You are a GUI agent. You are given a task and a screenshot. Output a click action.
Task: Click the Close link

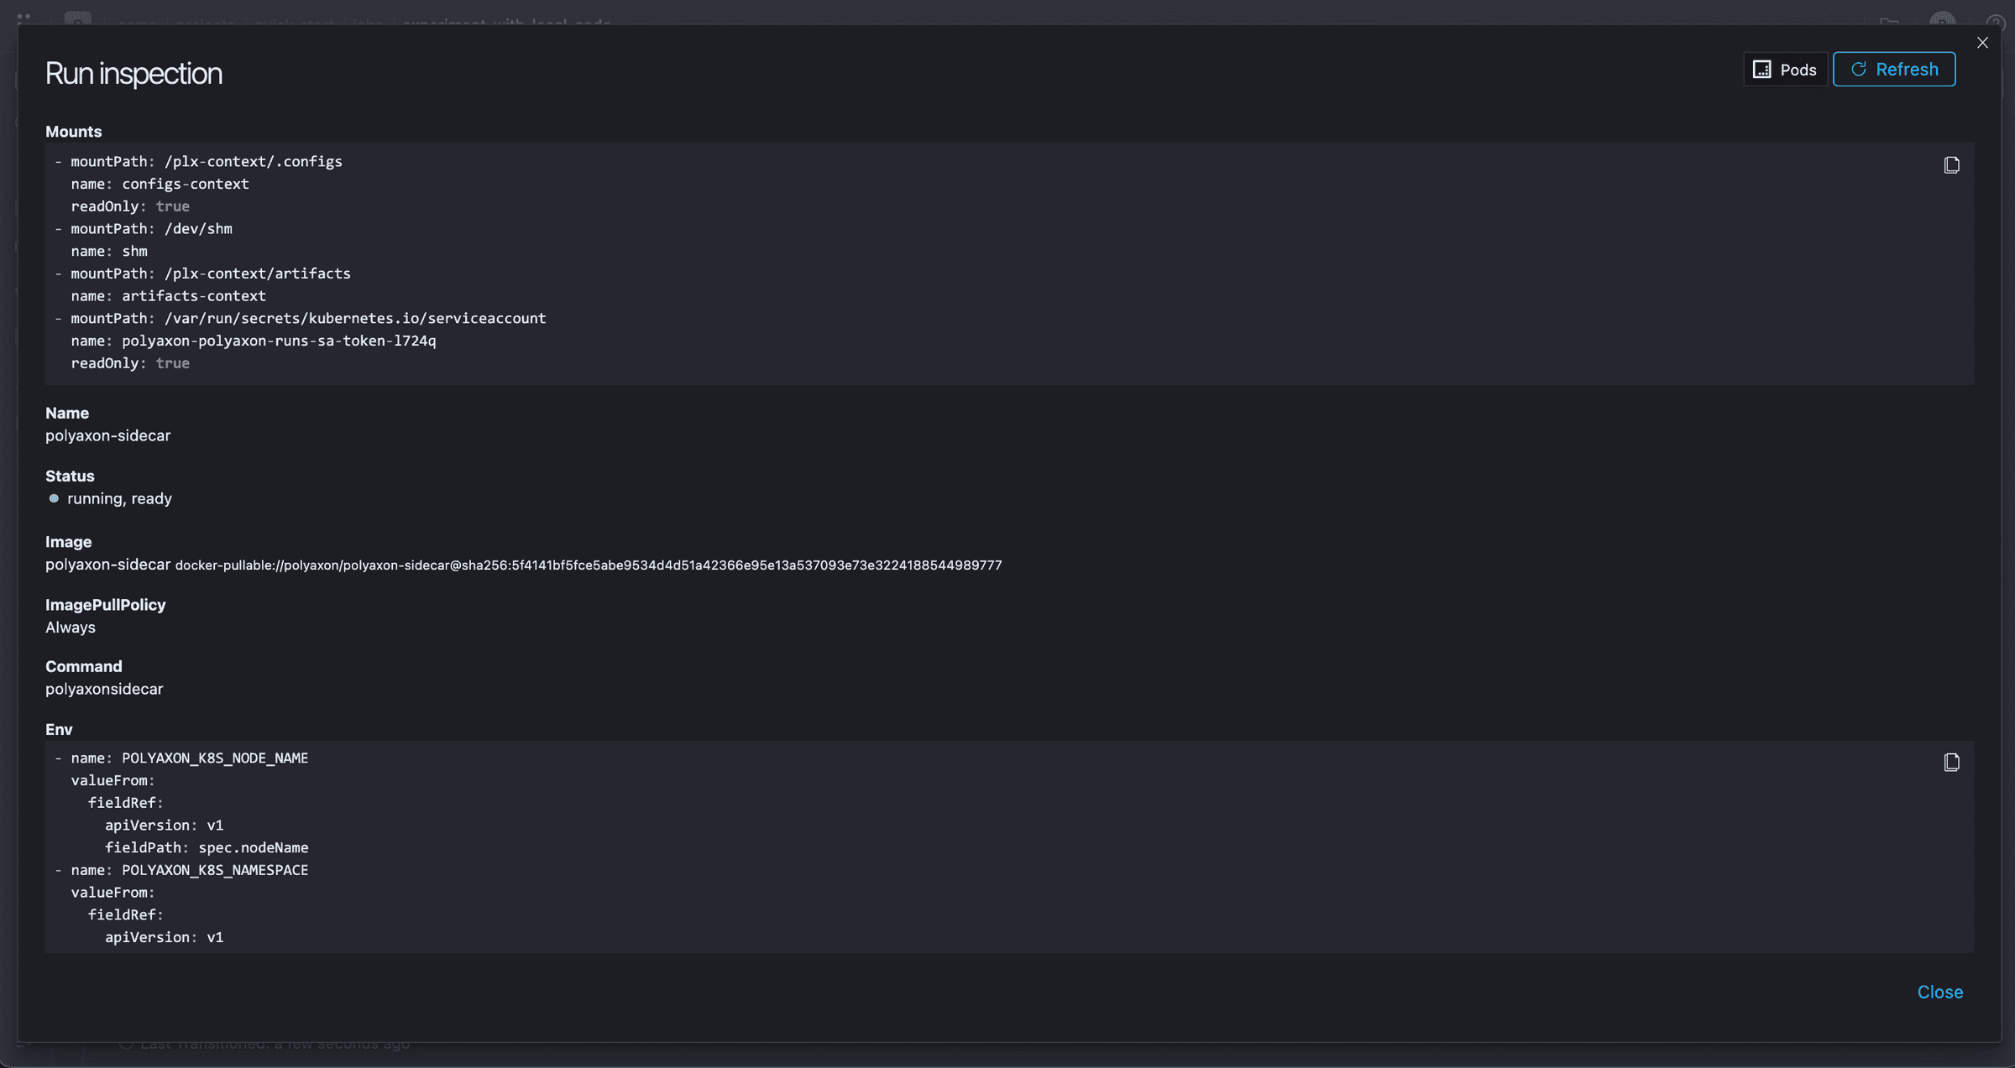(x=1939, y=992)
